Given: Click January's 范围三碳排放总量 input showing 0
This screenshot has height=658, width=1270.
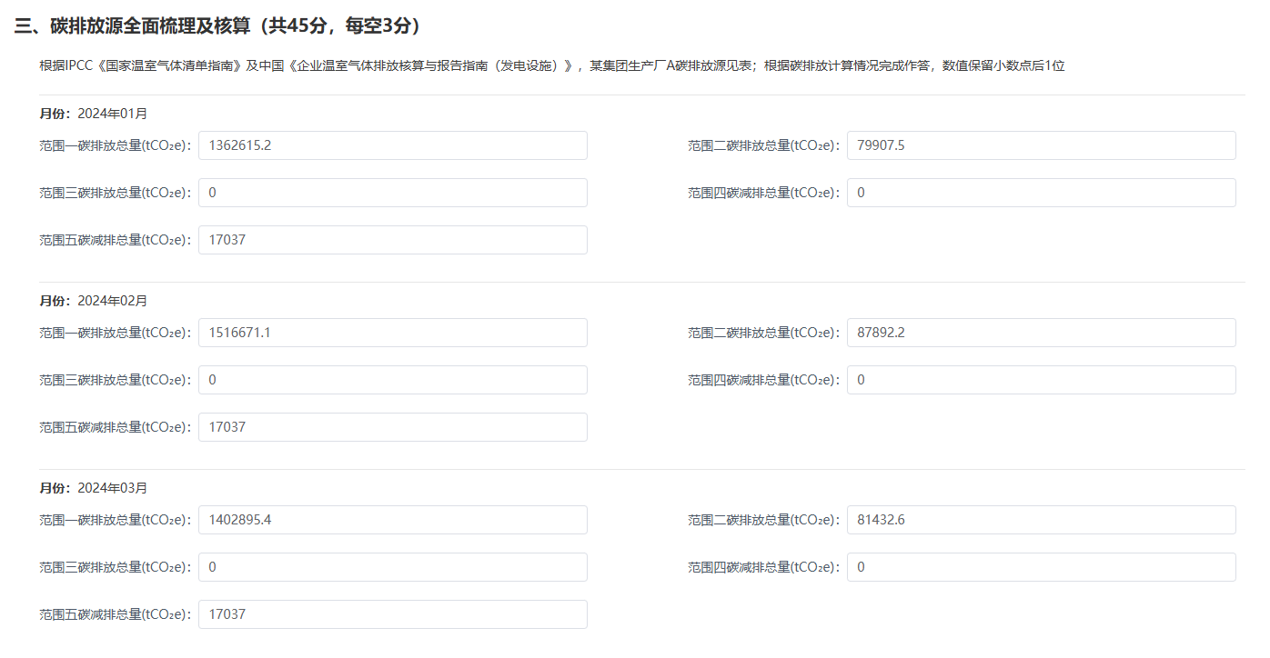Looking at the screenshot, I should click(x=391, y=193).
